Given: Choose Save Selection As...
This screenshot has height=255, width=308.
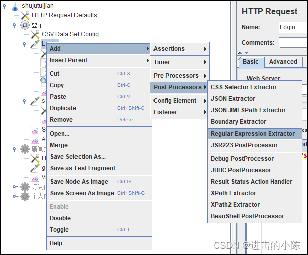Looking at the screenshot, I should coord(99,157).
